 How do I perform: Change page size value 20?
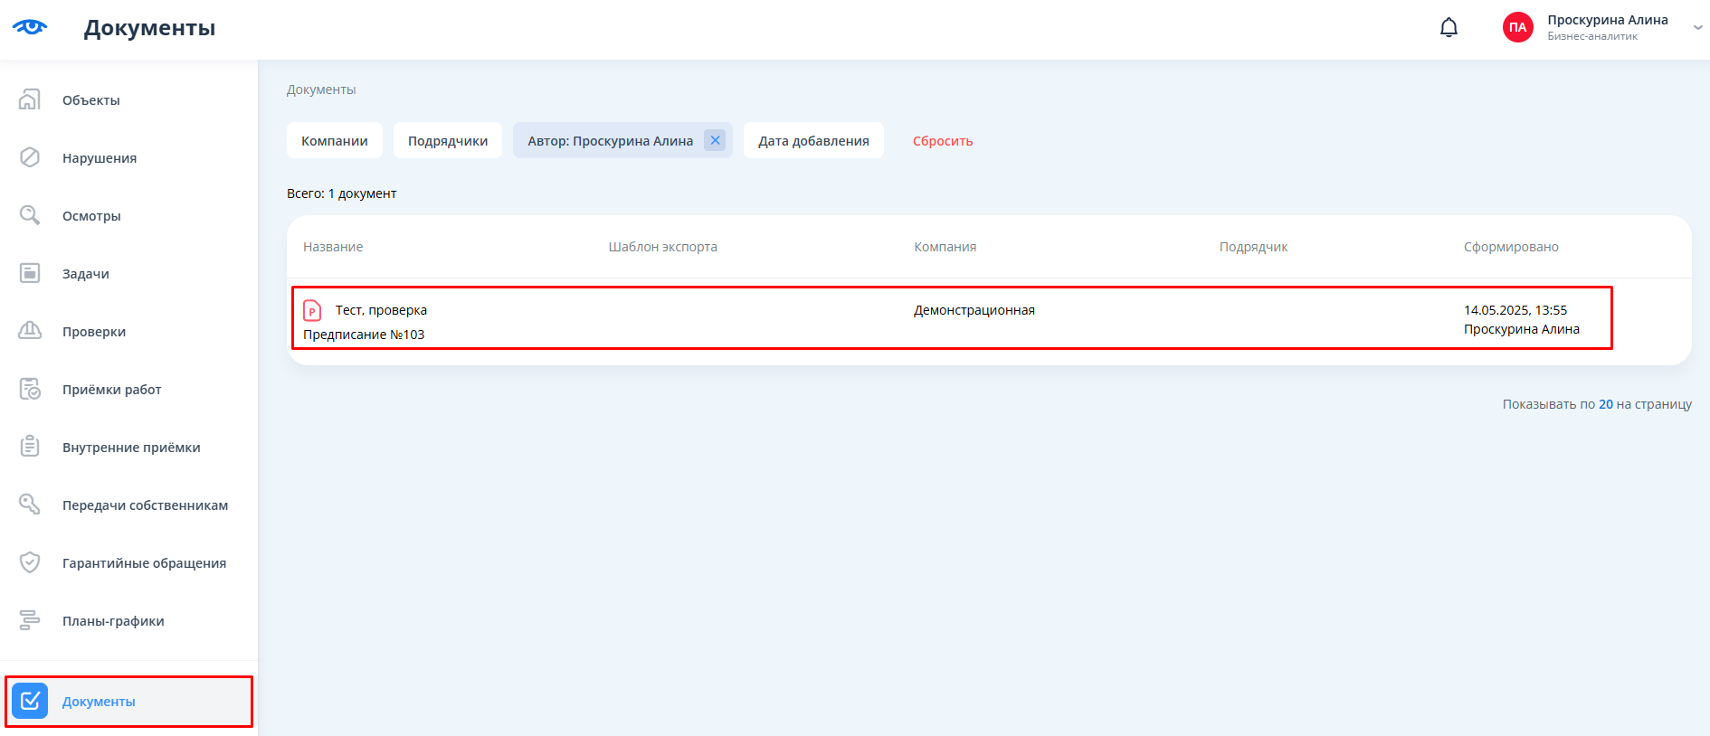coord(1605,404)
